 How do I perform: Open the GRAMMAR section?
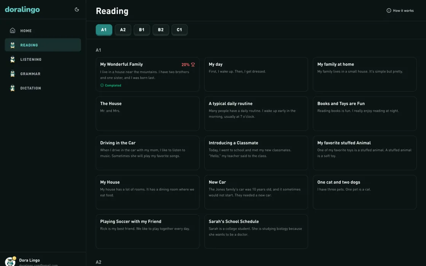[x=43, y=74]
